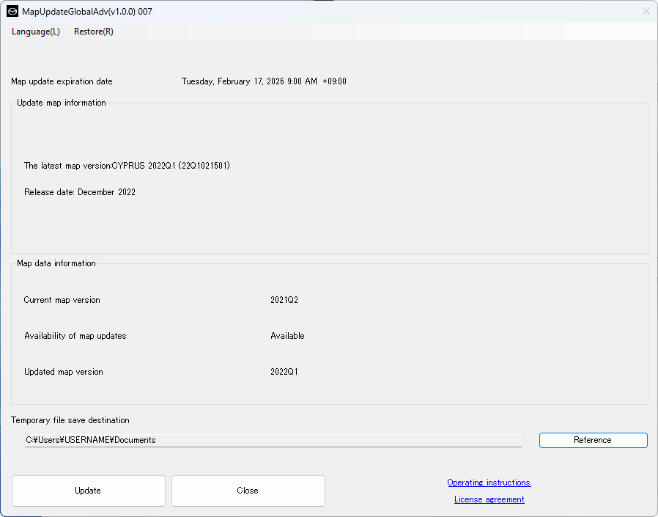
Task: Click the Reference button to browse folders
Action: (593, 440)
